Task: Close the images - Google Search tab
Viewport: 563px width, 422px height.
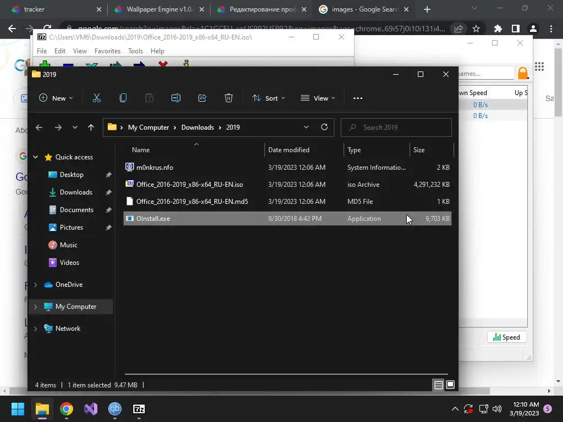Action: click(x=406, y=9)
